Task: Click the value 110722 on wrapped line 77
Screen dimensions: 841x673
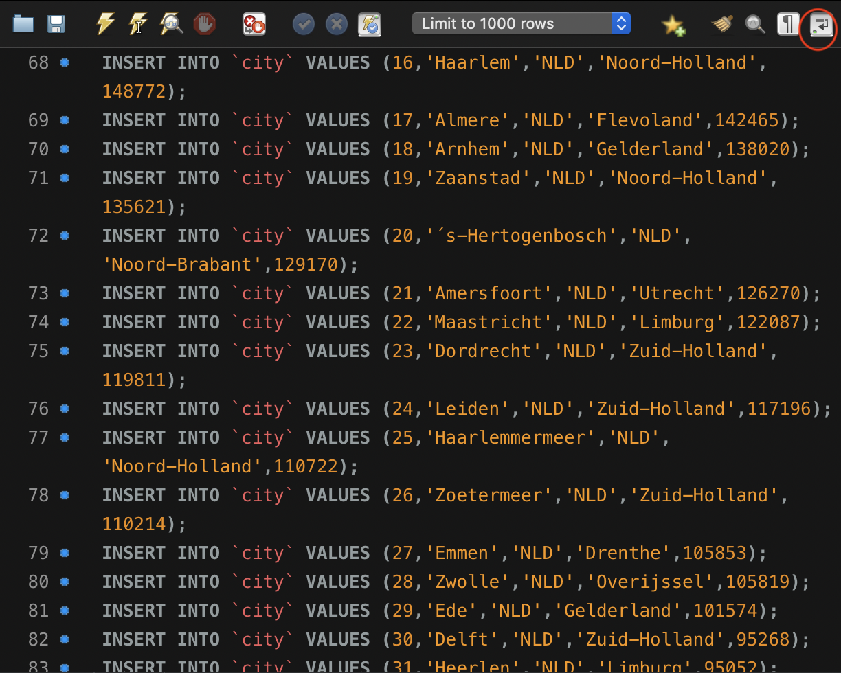Action: point(306,466)
